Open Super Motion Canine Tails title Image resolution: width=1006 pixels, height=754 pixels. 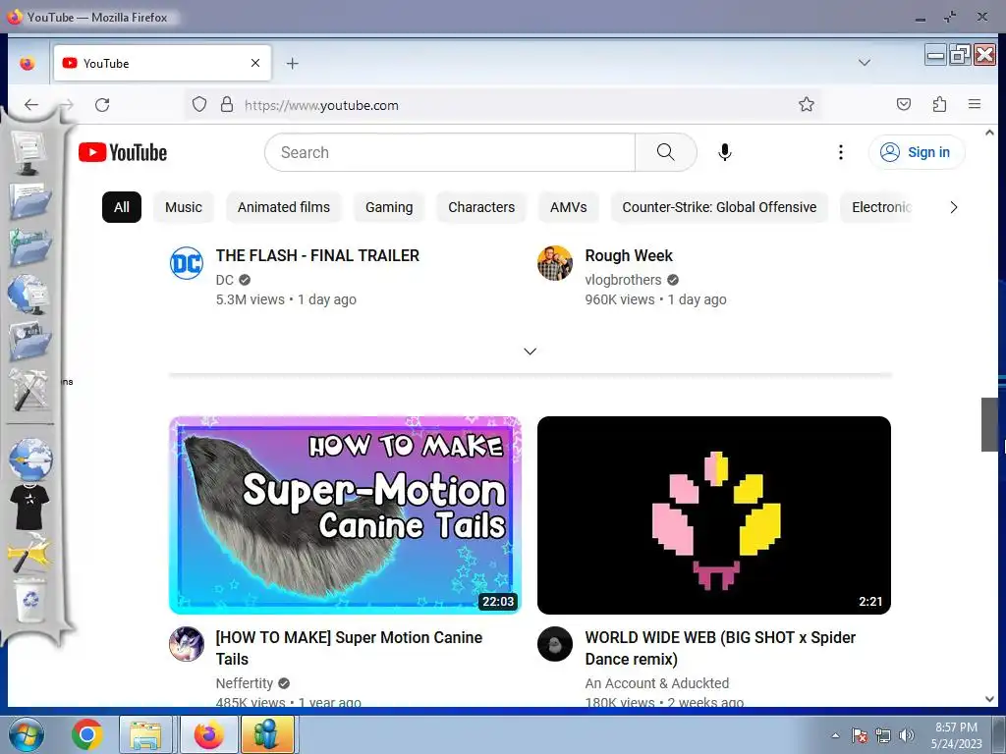click(x=349, y=648)
